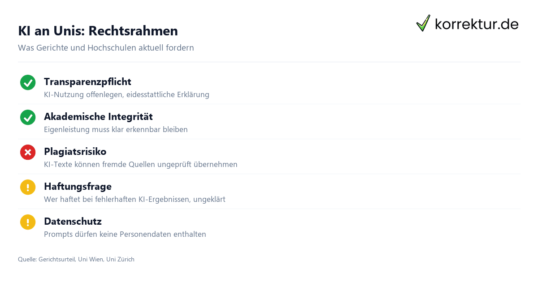Click the korrektur.de checkmark logo icon
The height and width of the screenshot is (282, 538).
pyautogui.click(x=423, y=23)
